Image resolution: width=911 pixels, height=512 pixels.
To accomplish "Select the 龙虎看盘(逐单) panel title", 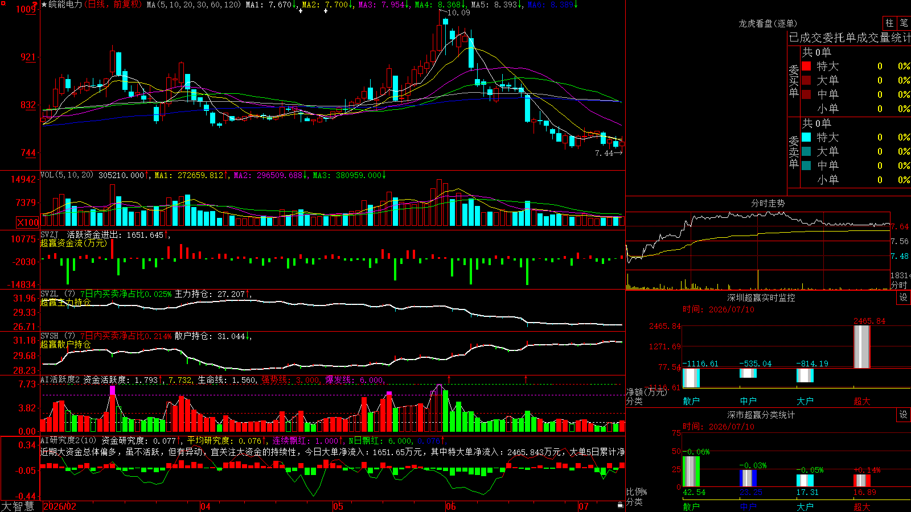I will point(768,23).
